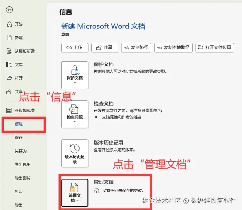The height and width of the screenshot is (210, 242).
Task: Click the 版本历史记录 section heading
Action: pos(109,143)
